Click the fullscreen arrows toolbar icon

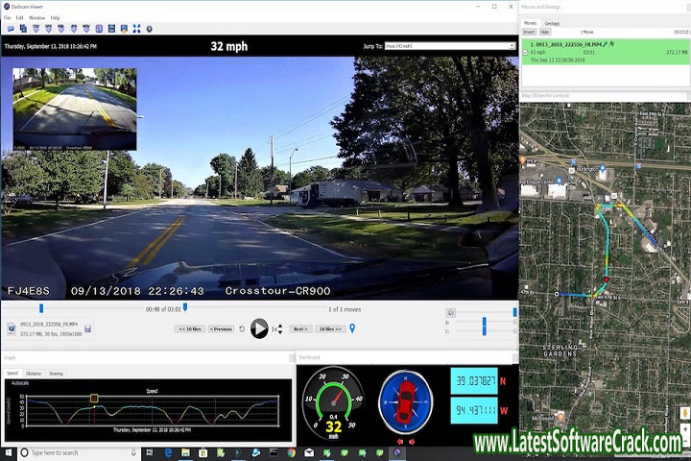[x=135, y=29]
